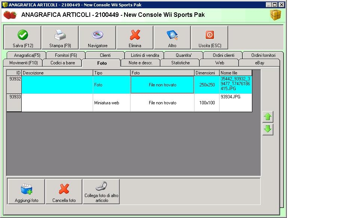
Task: Minimize the Anagrafica Articoli window
Action: pyautogui.click(x=269, y=4)
